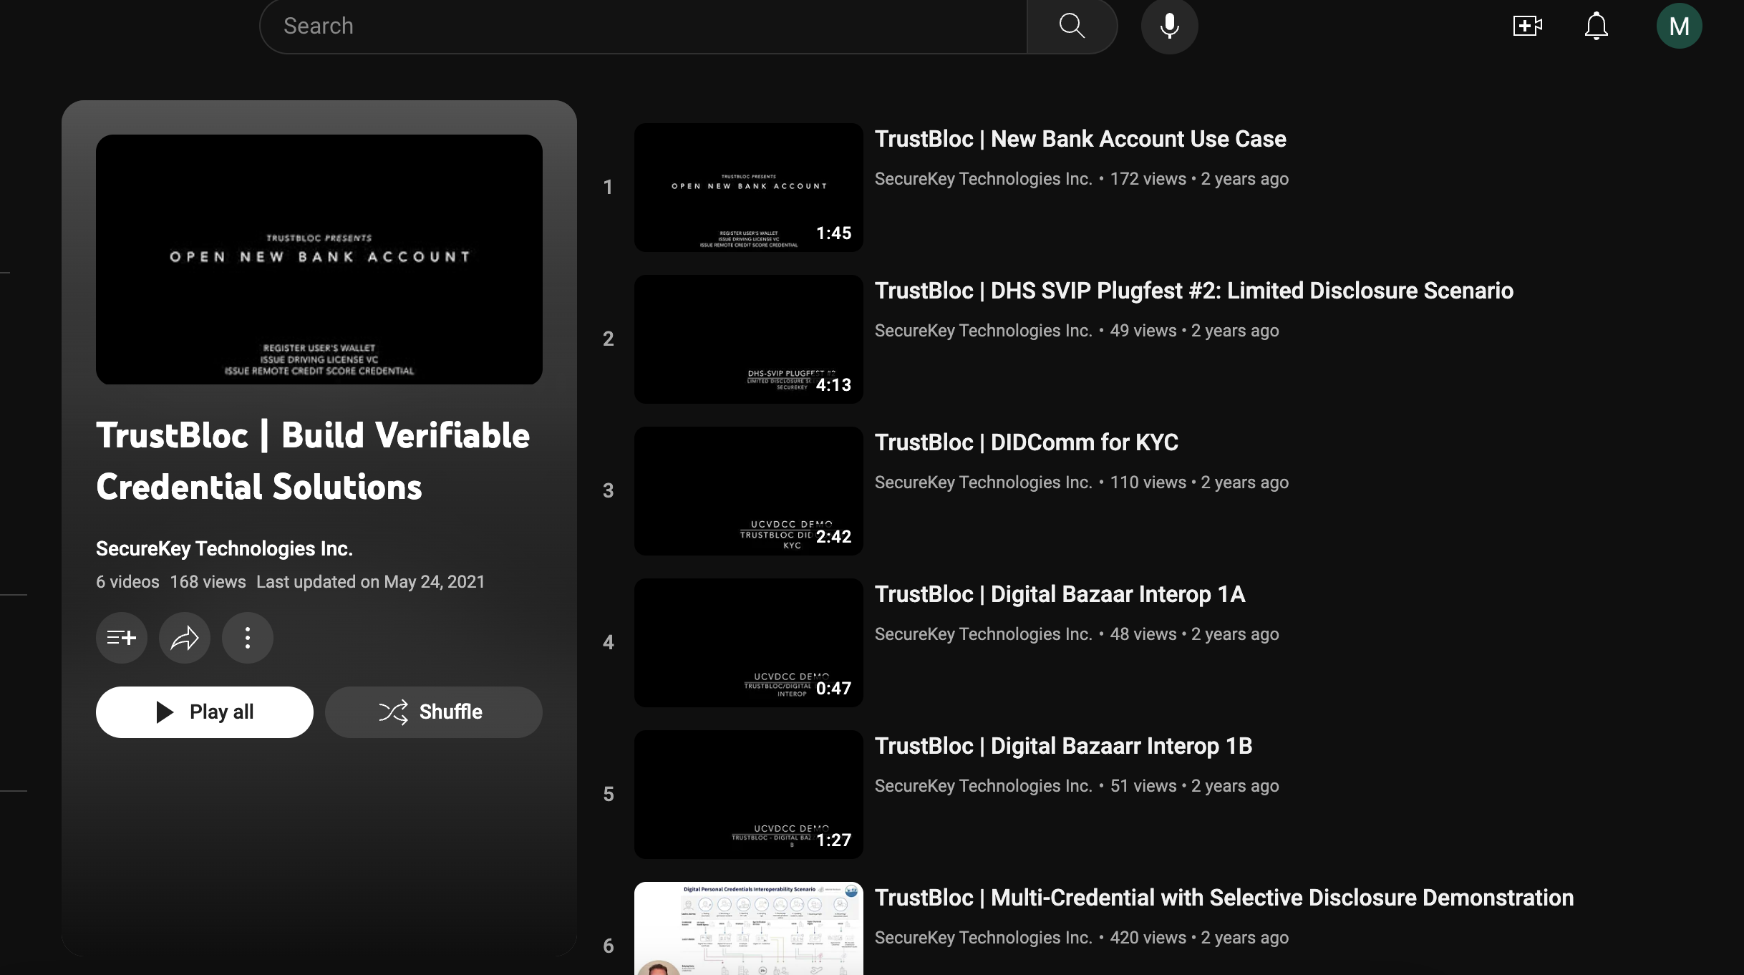Screen dimensions: 1744x975
Task: Start voice search with microphone icon
Action: [1169, 26]
